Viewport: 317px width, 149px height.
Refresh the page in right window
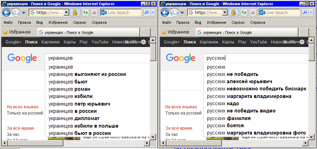point(244,13)
